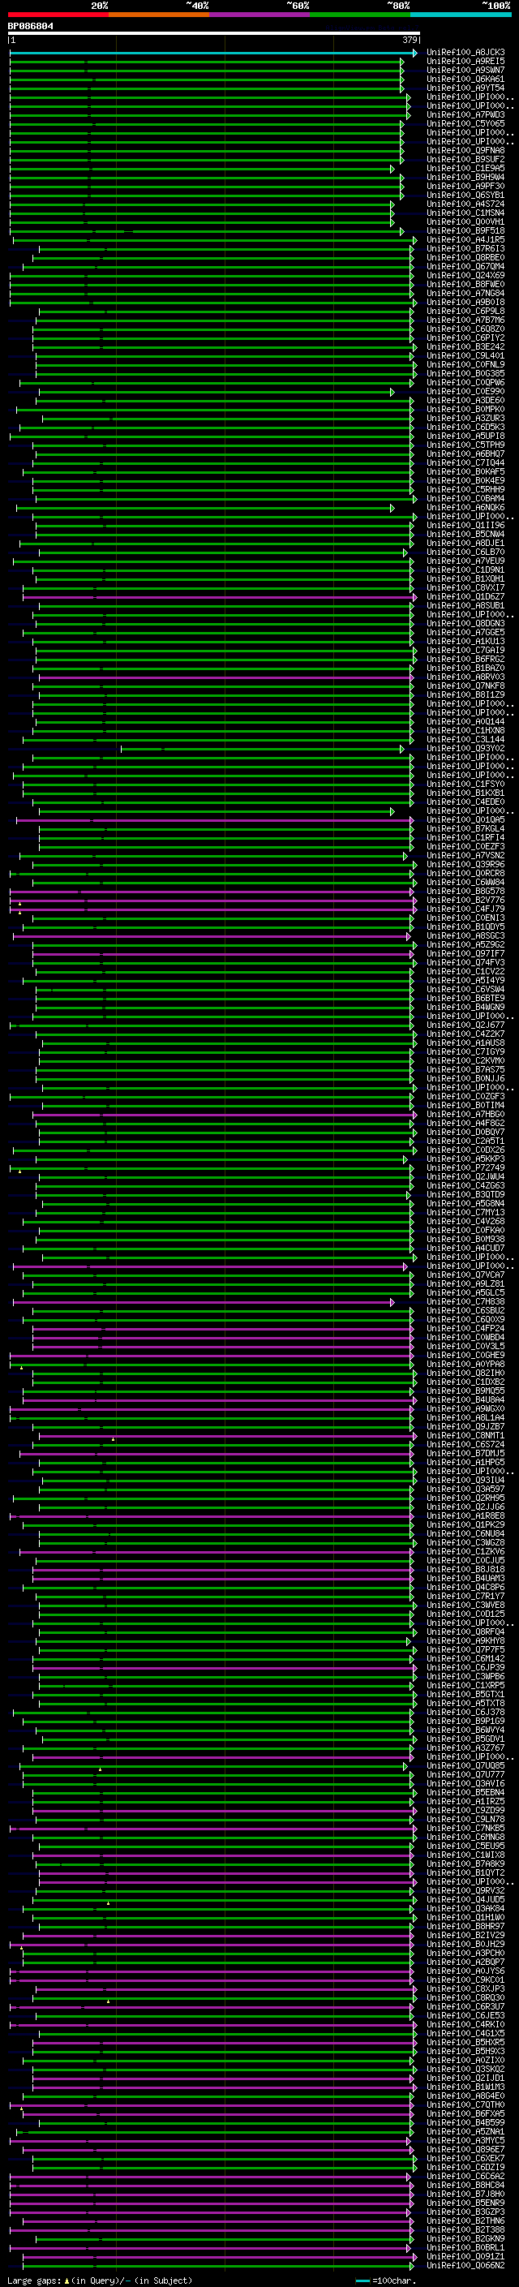Open hit UniRef100_Q74FV3
Screen dimensions: 519x2287
tap(465, 962)
